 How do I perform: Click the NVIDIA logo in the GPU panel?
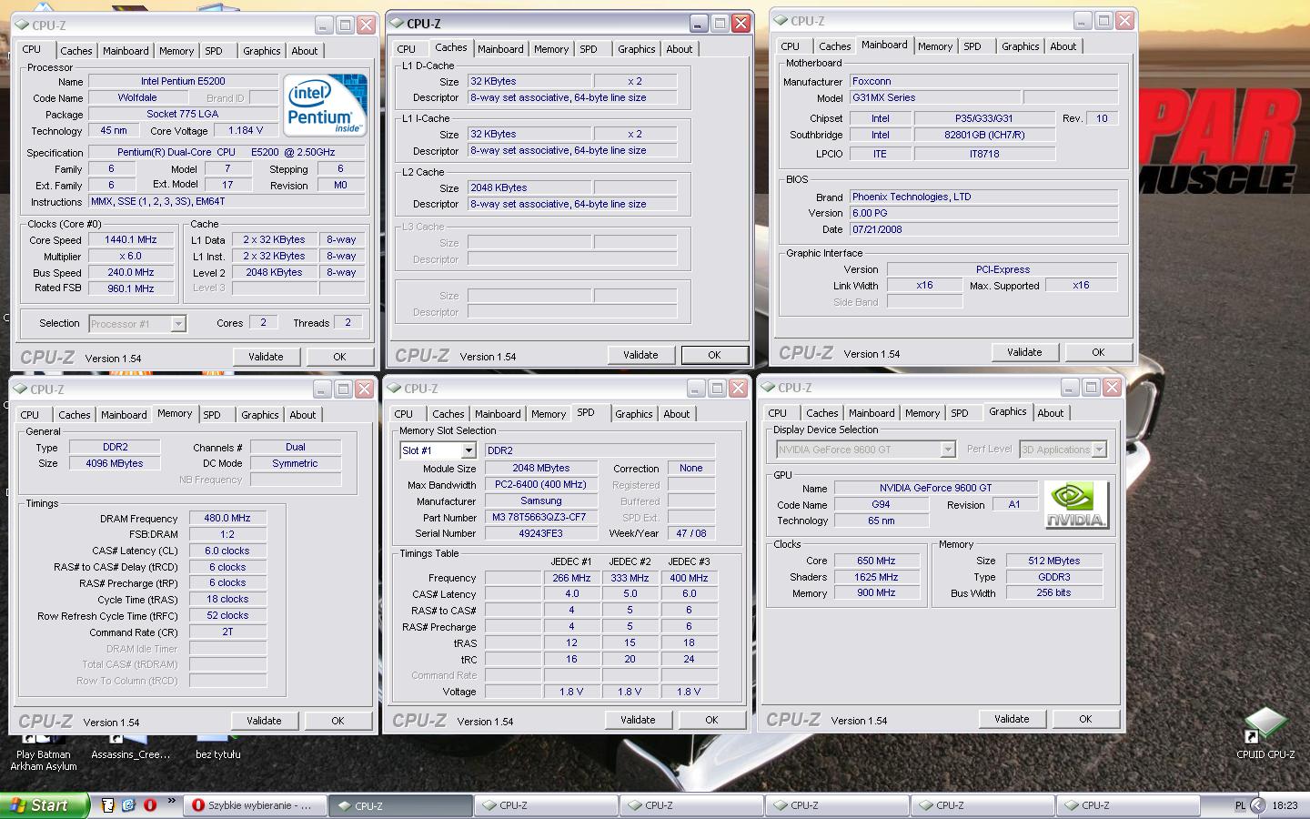point(1076,505)
